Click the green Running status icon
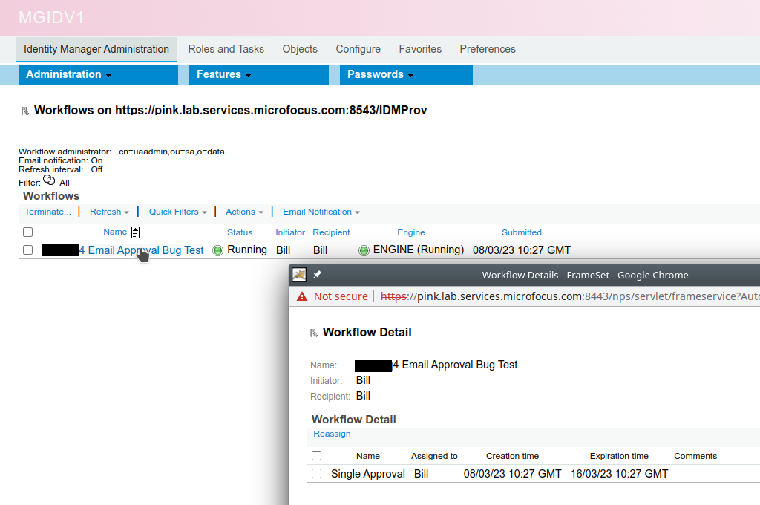 point(217,250)
